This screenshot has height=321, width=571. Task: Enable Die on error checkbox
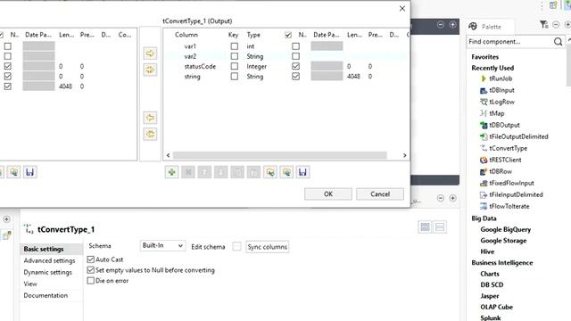click(91, 281)
